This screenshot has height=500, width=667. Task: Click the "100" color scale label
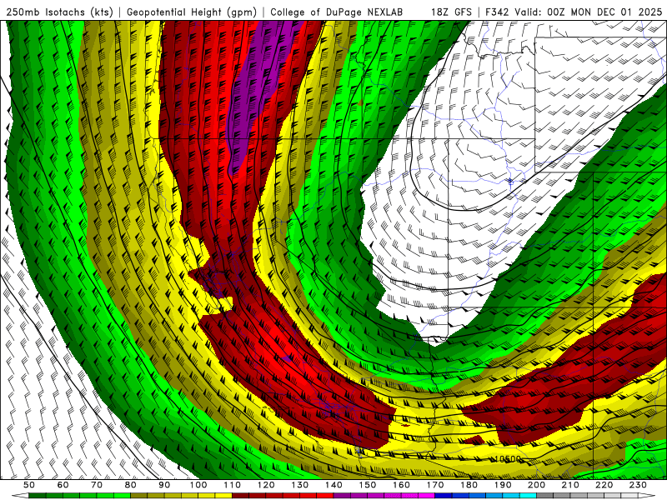click(x=198, y=485)
